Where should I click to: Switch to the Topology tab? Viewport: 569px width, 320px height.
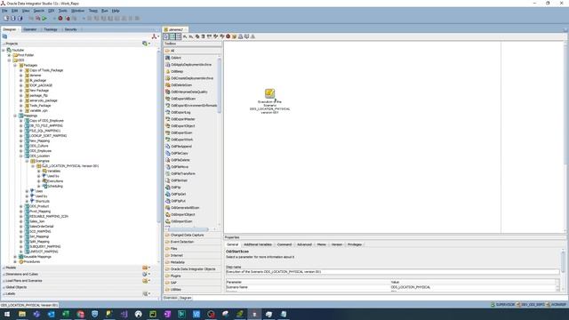51,29
